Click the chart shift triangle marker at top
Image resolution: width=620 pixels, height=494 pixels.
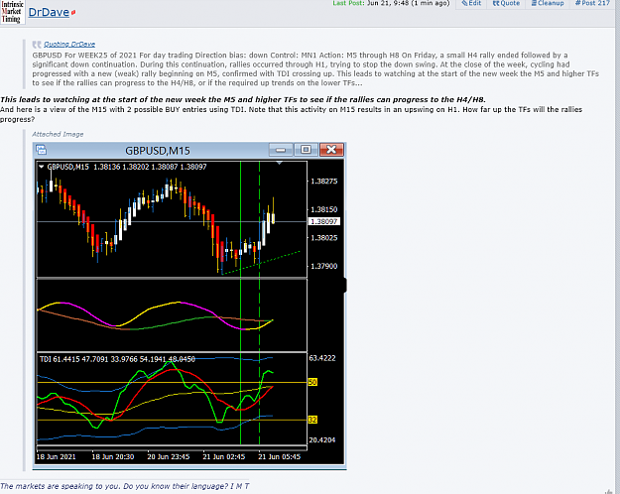pyautogui.click(x=279, y=163)
